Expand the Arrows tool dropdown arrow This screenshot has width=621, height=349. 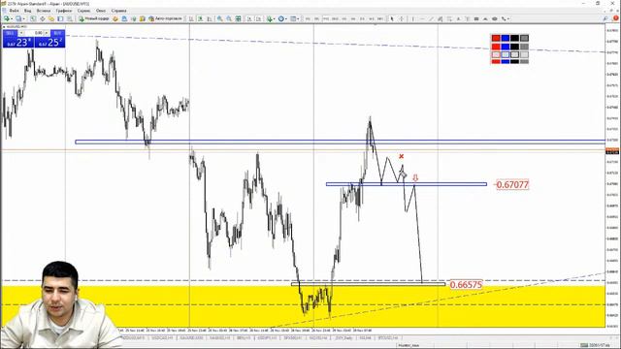[x=508, y=18]
